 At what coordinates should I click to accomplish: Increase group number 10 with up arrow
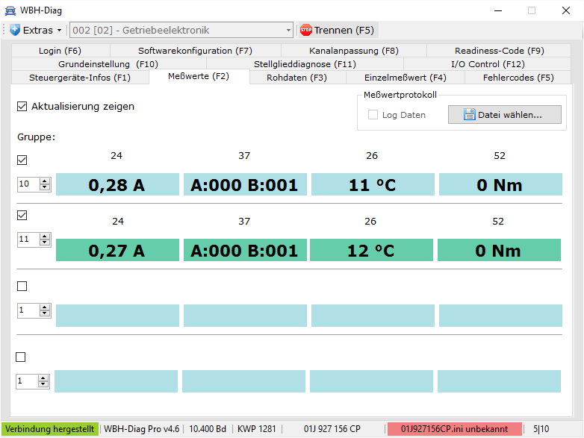pyautogui.click(x=45, y=181)
